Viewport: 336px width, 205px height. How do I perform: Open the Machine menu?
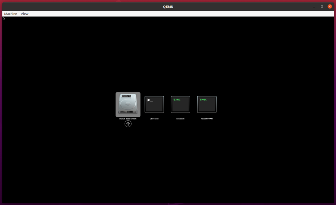[x=10, y=13]
